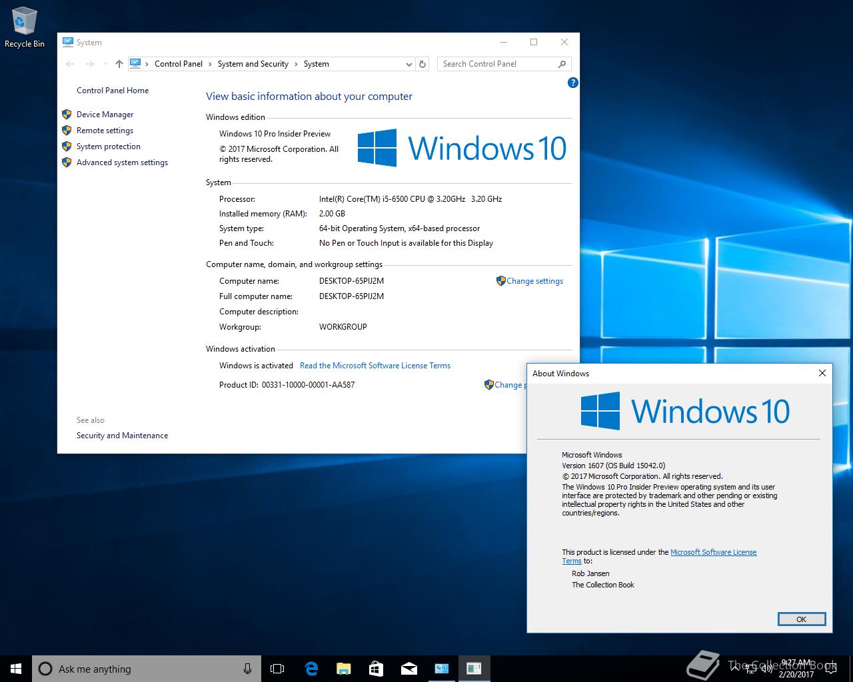The width and height of the screenshot is (853, 682).
Task: Click Change settings for computer name
Action: click(534, 281)
